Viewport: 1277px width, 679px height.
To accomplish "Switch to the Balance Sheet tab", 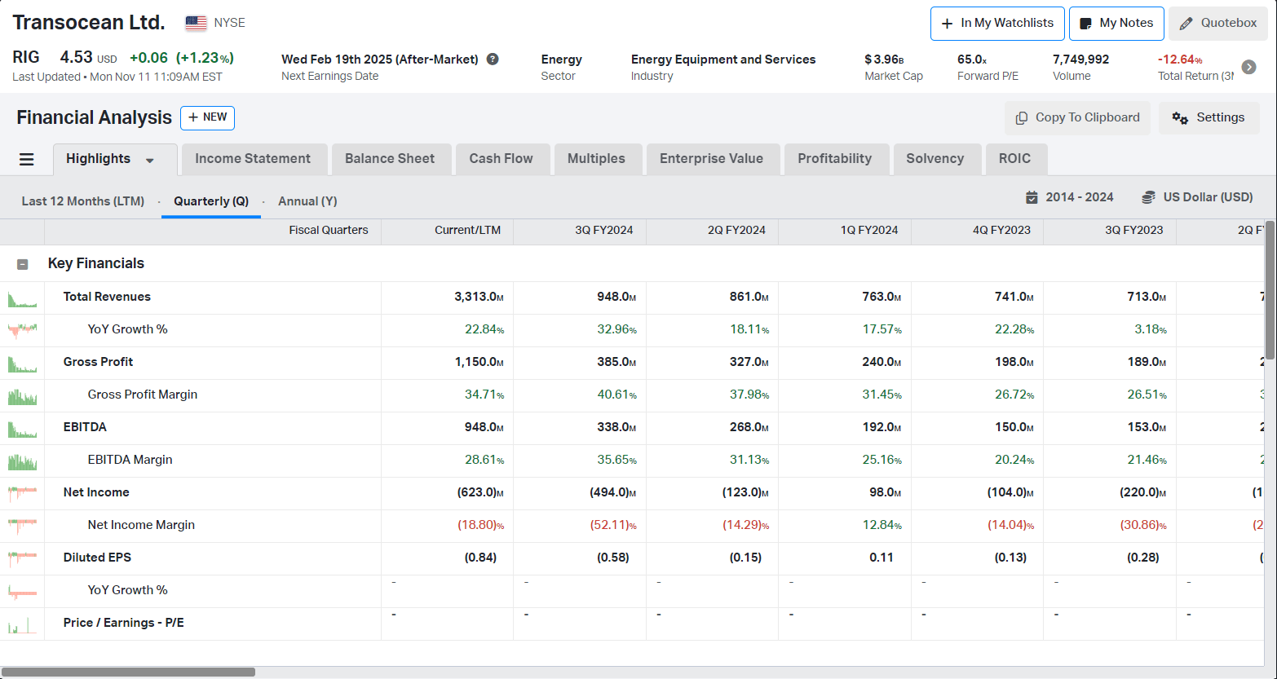I will pyautogui.click(x=389, y=159).
